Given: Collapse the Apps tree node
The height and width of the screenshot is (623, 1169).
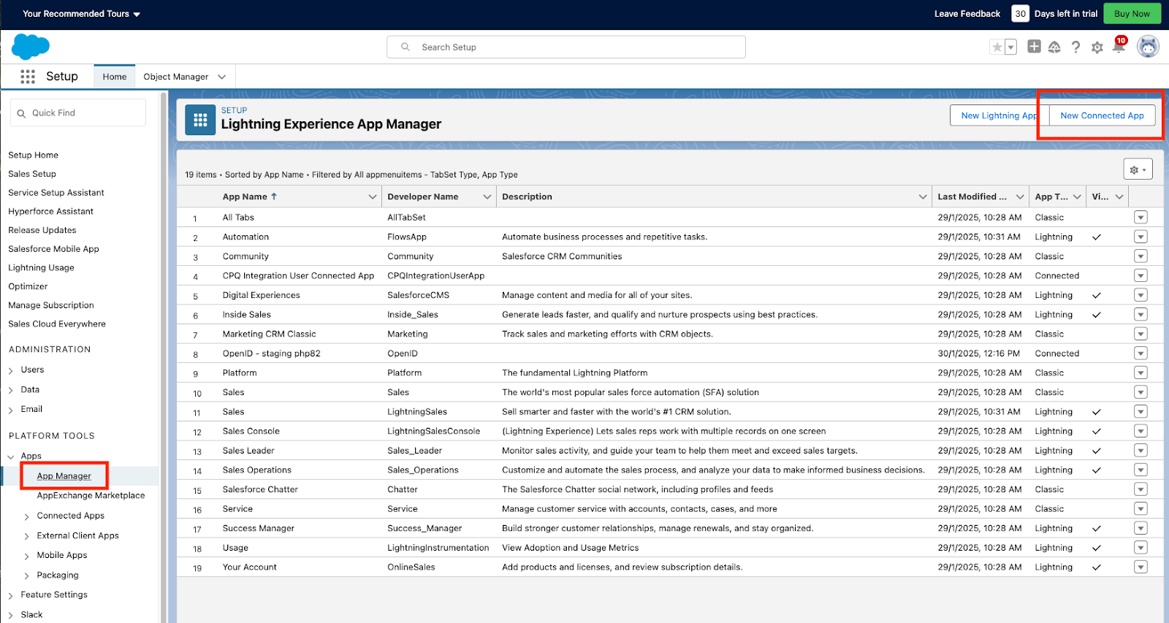Looking at the screenshot, I should click(x=10, y=456).
